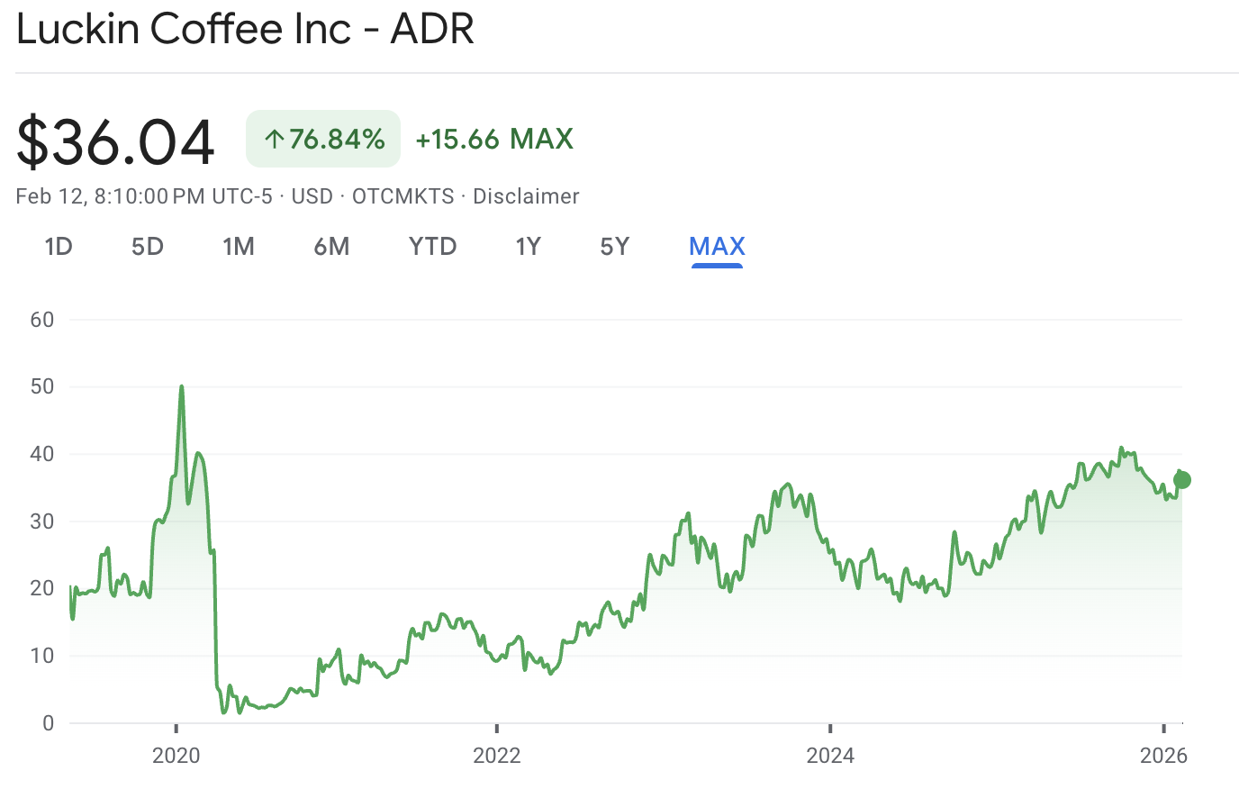Show the 1M price history

239,247
